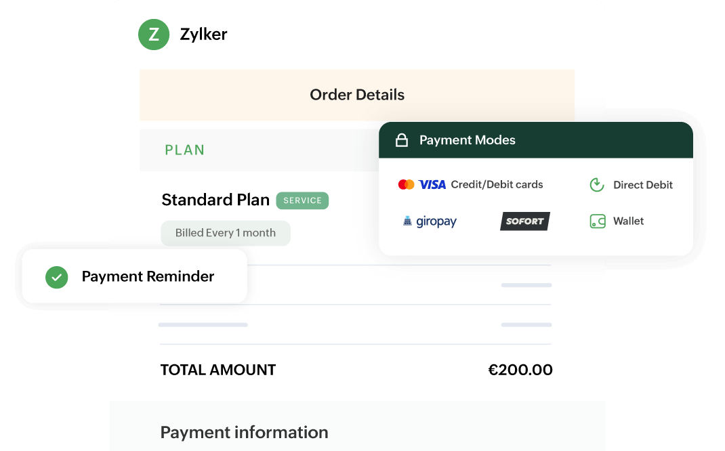Click the Payment Reminder notification card
The width and height of the screenshot is (725, 451).
tap(135, 276)
